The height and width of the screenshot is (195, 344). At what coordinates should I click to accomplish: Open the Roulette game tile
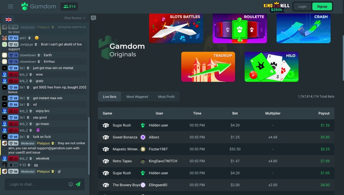pyautogui.click(x=240, y=28)
